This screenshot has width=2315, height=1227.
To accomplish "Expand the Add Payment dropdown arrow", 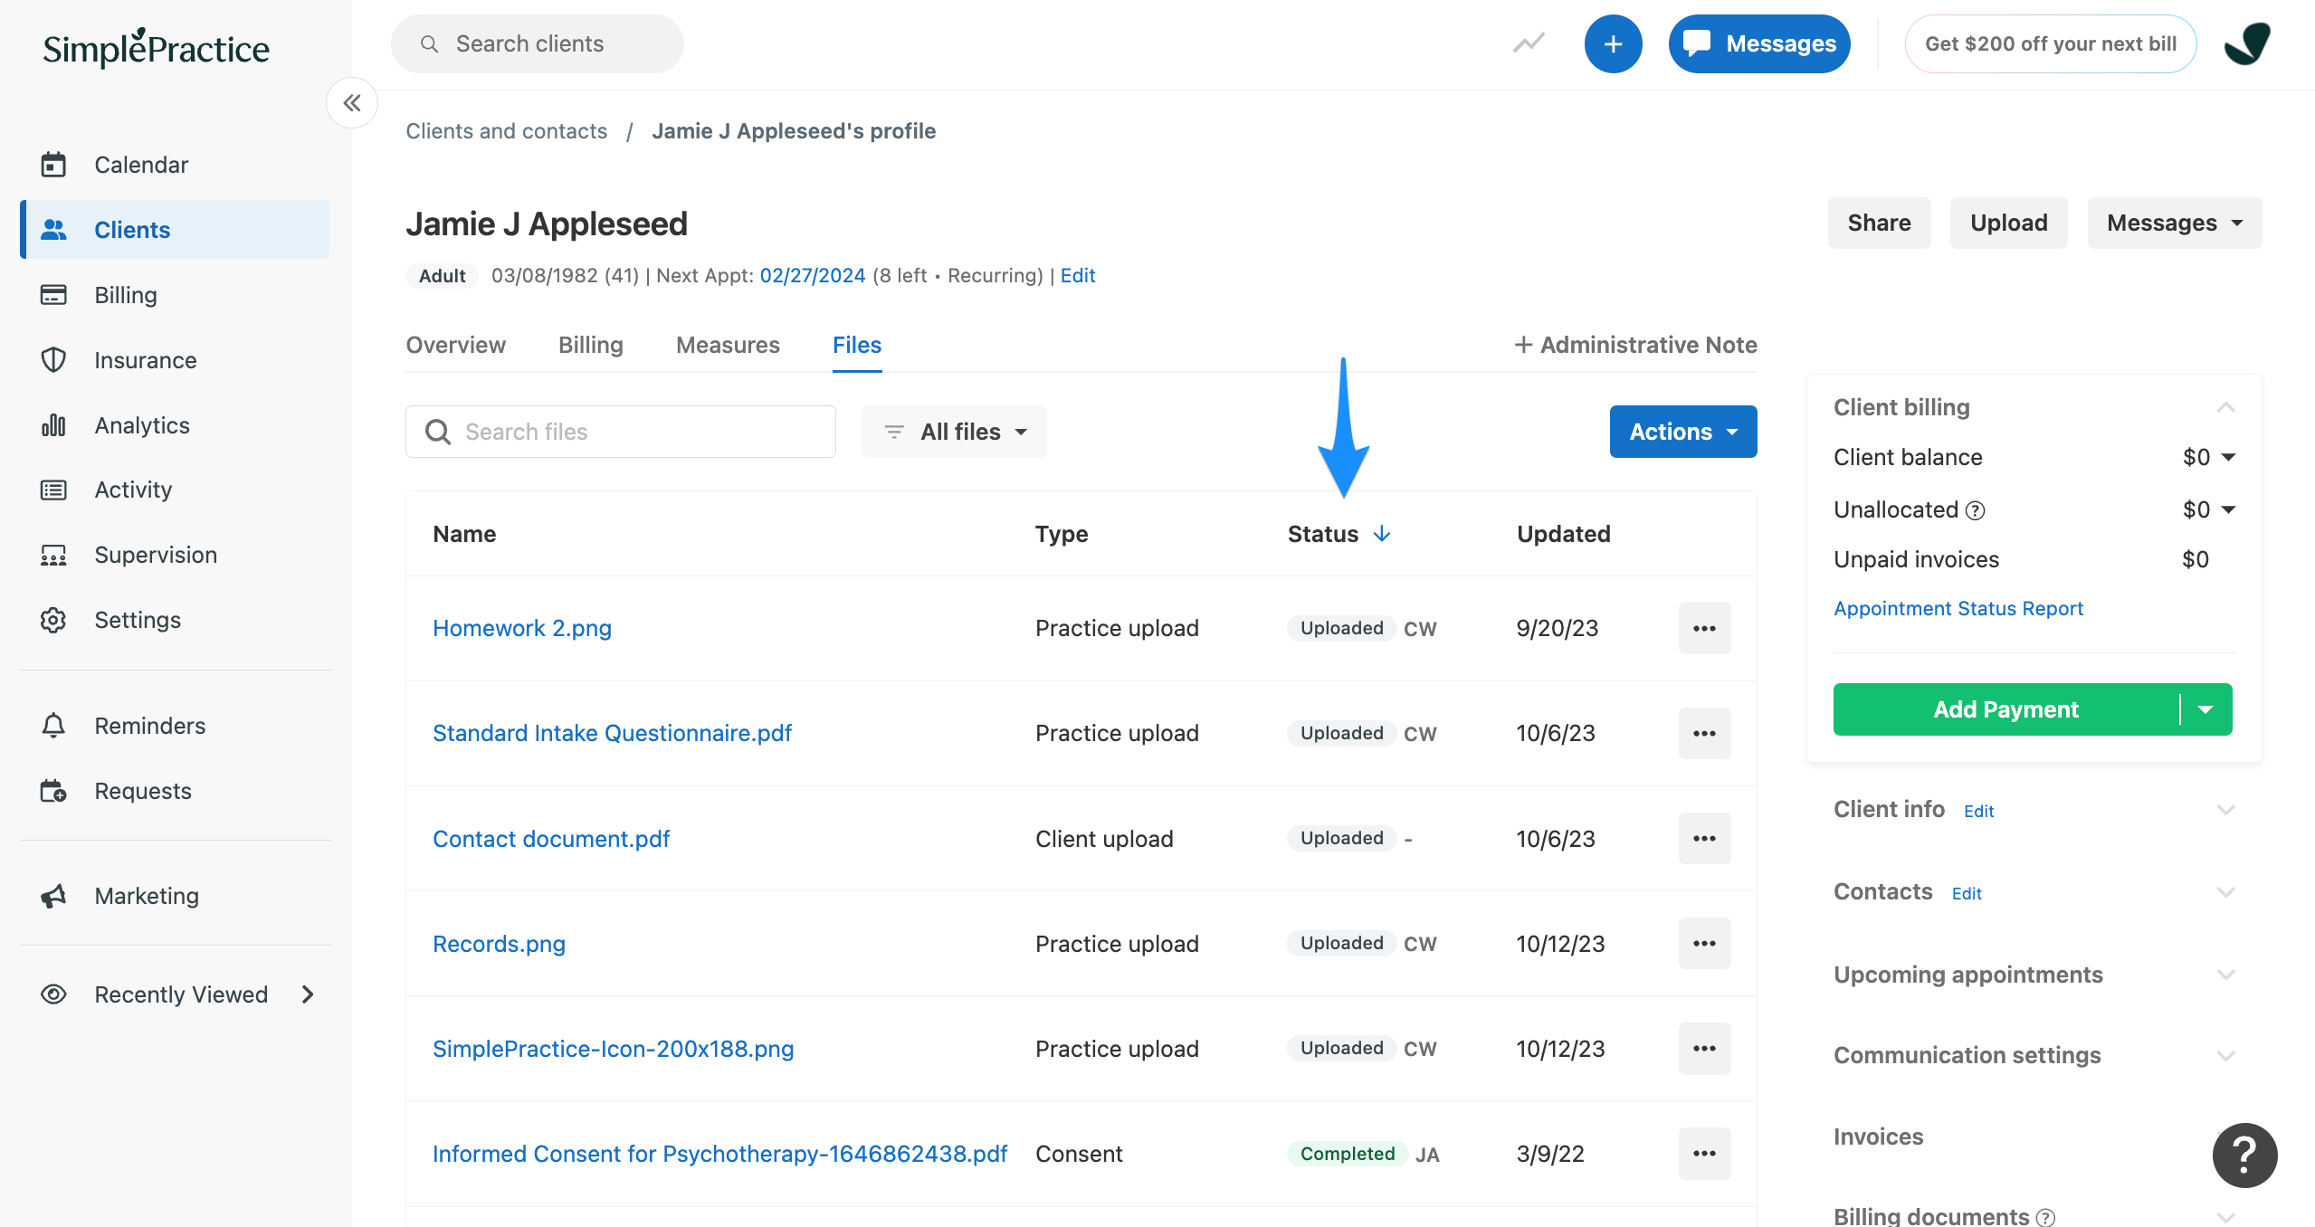I will (x=2206, y=709).
